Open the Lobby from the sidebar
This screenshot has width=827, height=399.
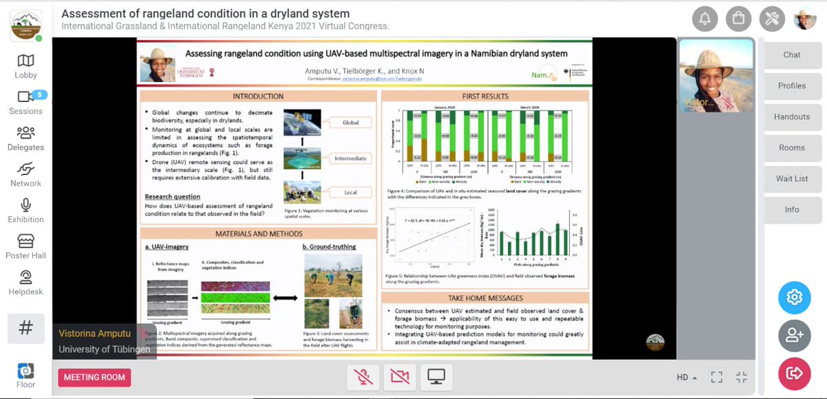(25, 66)
